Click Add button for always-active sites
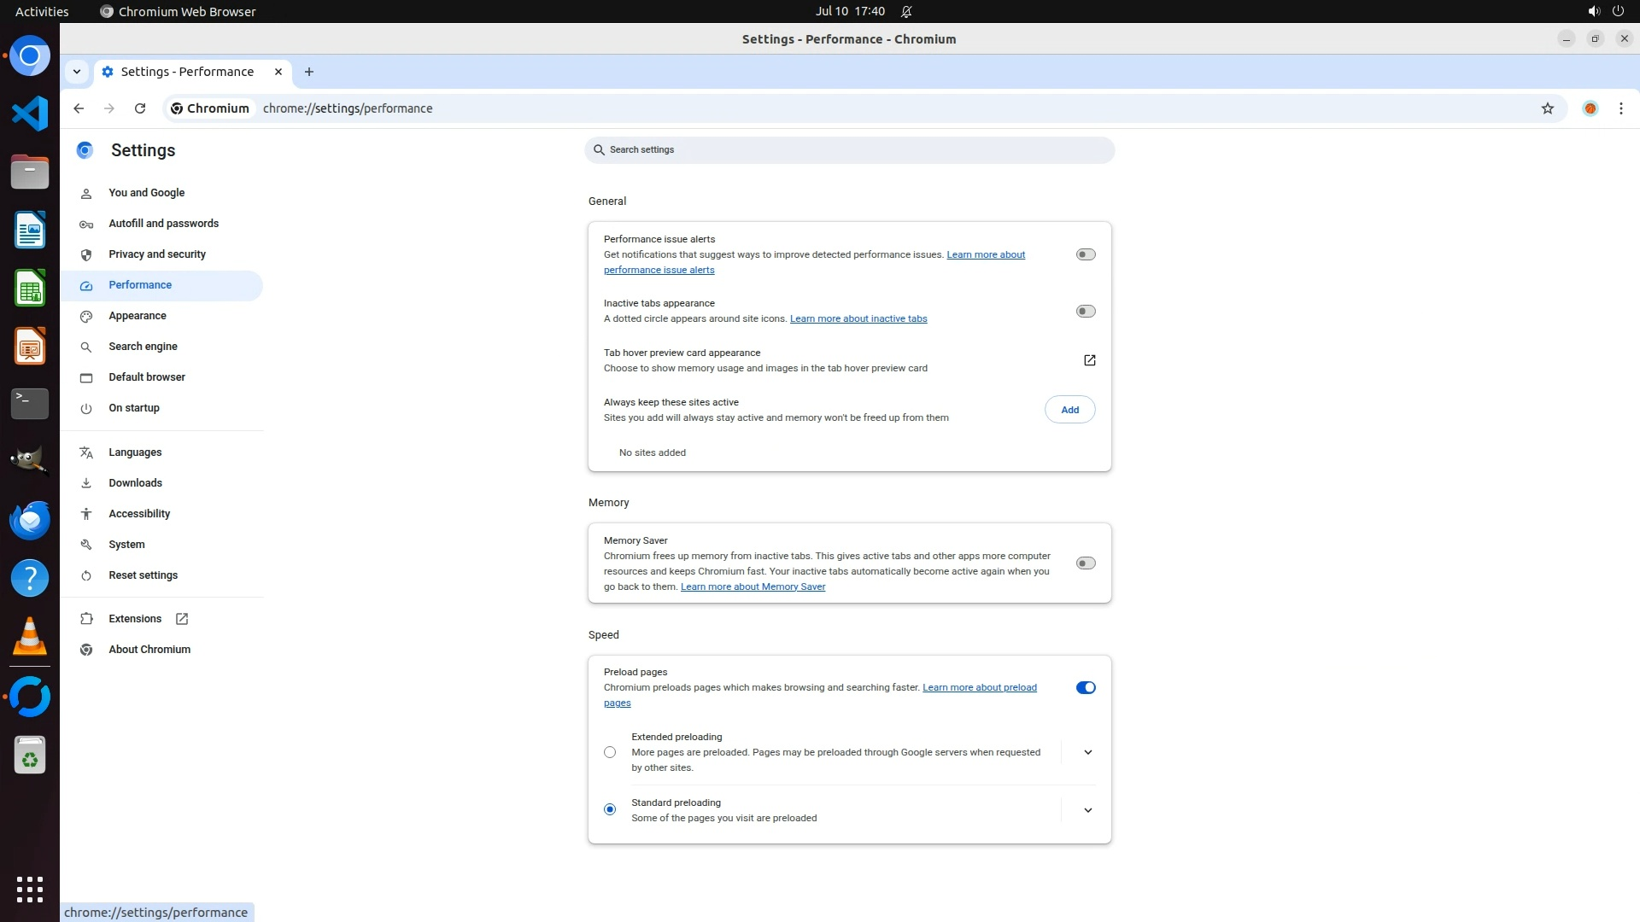 (1069, 410)
